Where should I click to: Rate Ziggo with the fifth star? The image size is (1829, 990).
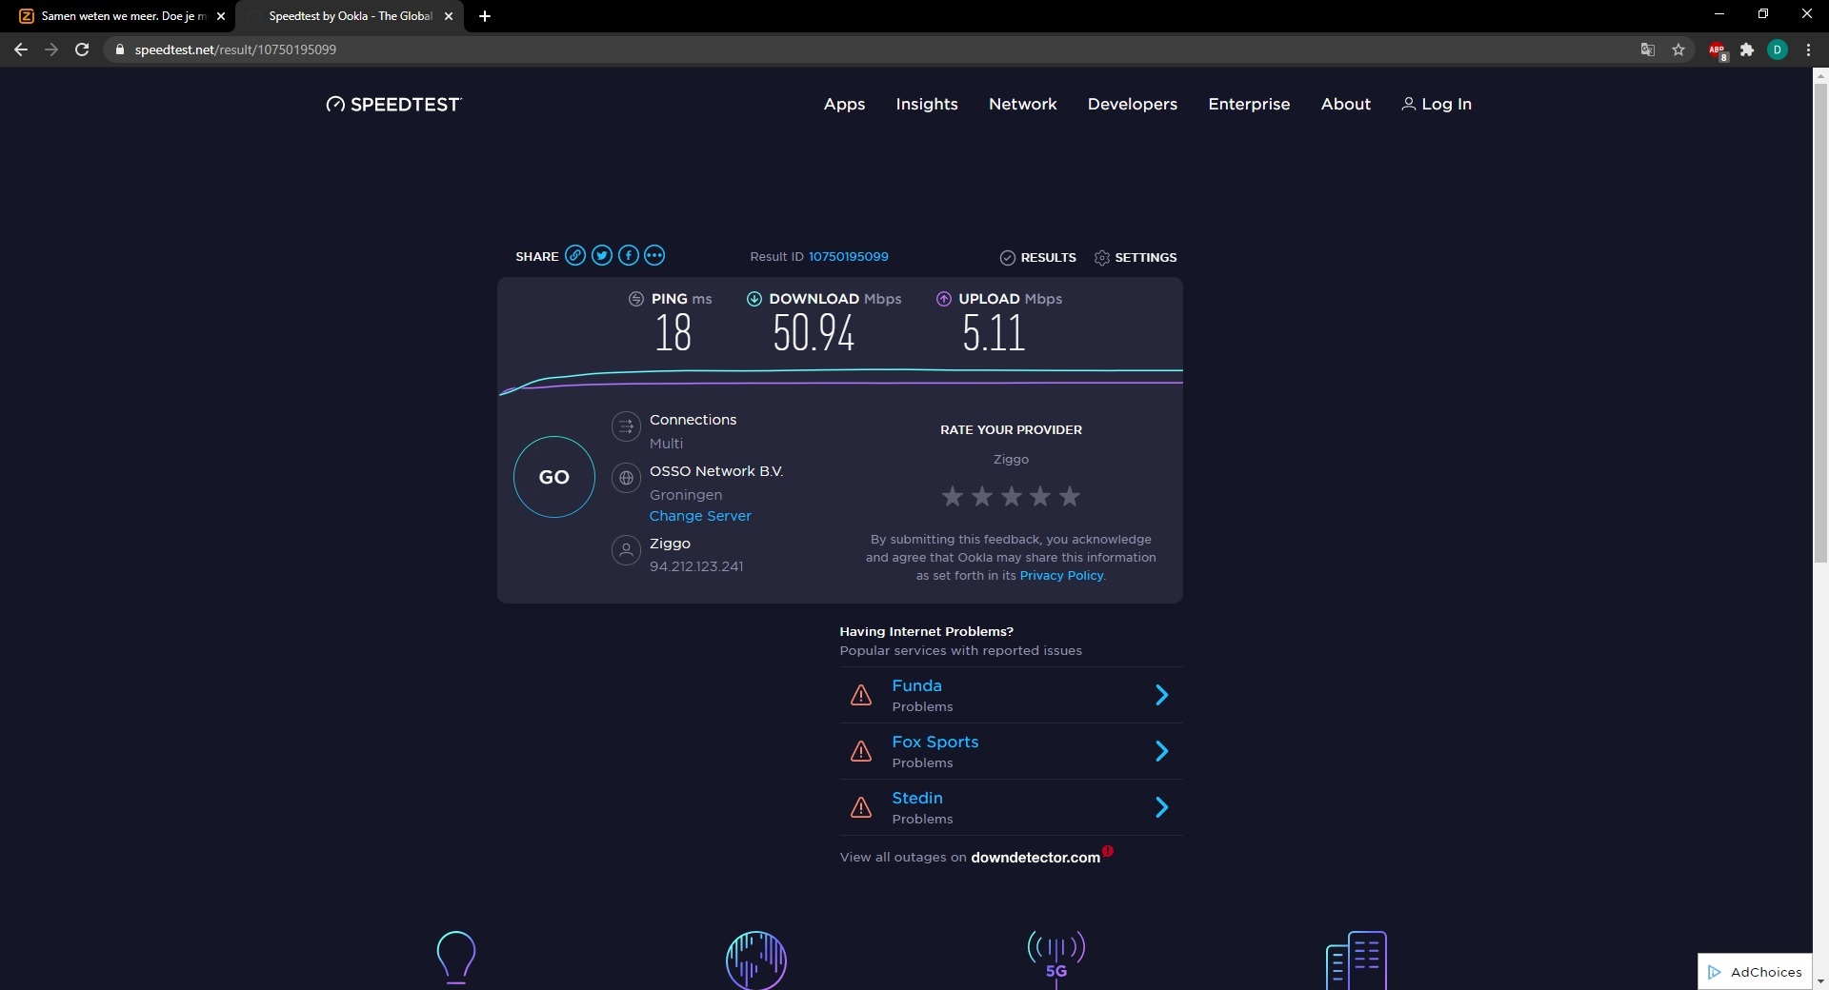1070,496
